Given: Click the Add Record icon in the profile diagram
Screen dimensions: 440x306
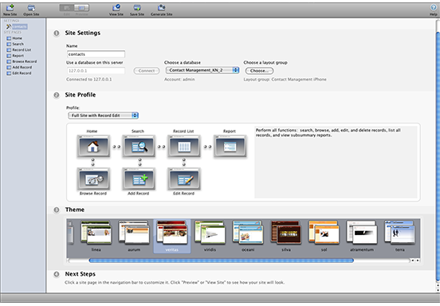Looking at the screenshot, I should click(x=139, y=179).
